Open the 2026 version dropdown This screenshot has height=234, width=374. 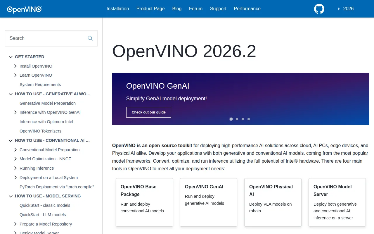click(x=346, y=9)
